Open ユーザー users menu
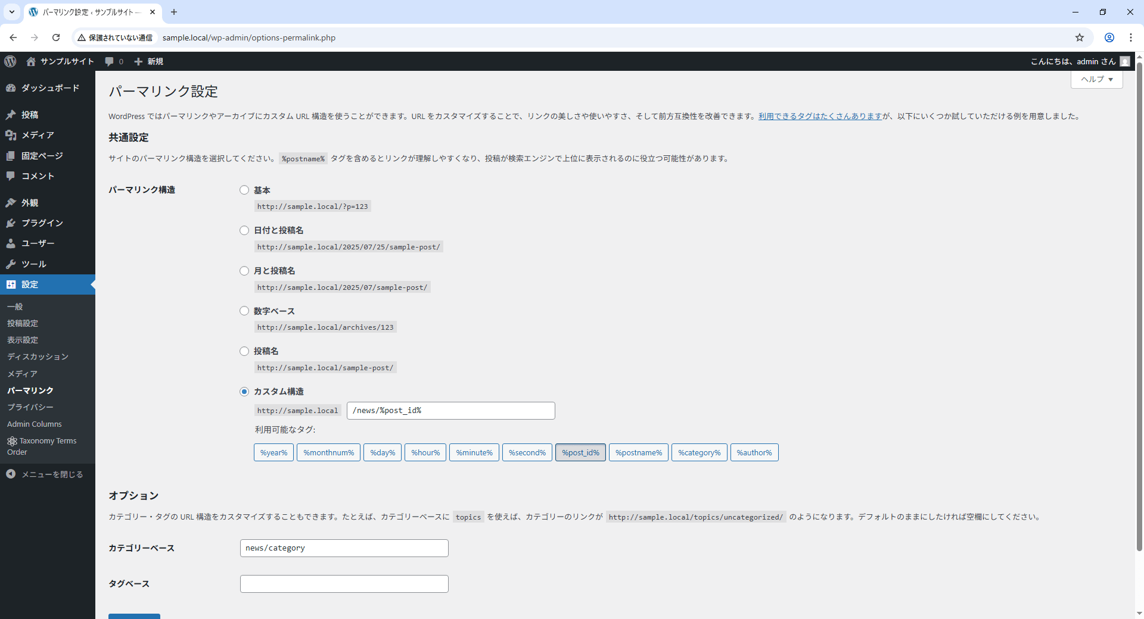 pos(48,243)
